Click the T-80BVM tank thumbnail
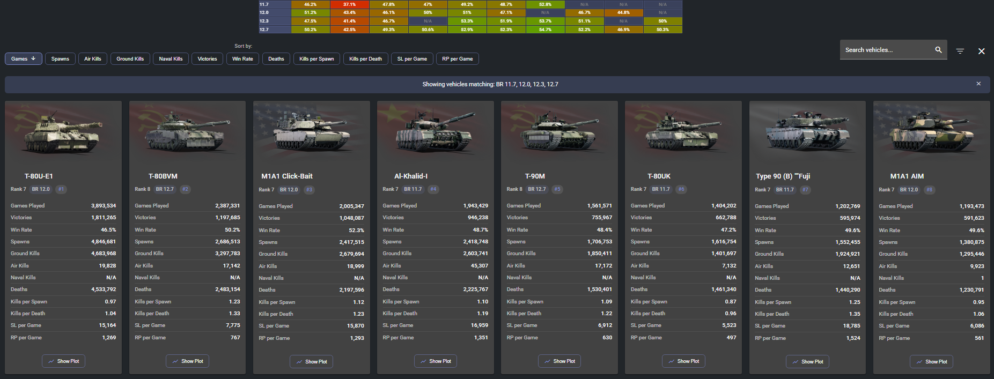The image size is (994, 379). tap(187, 131)
